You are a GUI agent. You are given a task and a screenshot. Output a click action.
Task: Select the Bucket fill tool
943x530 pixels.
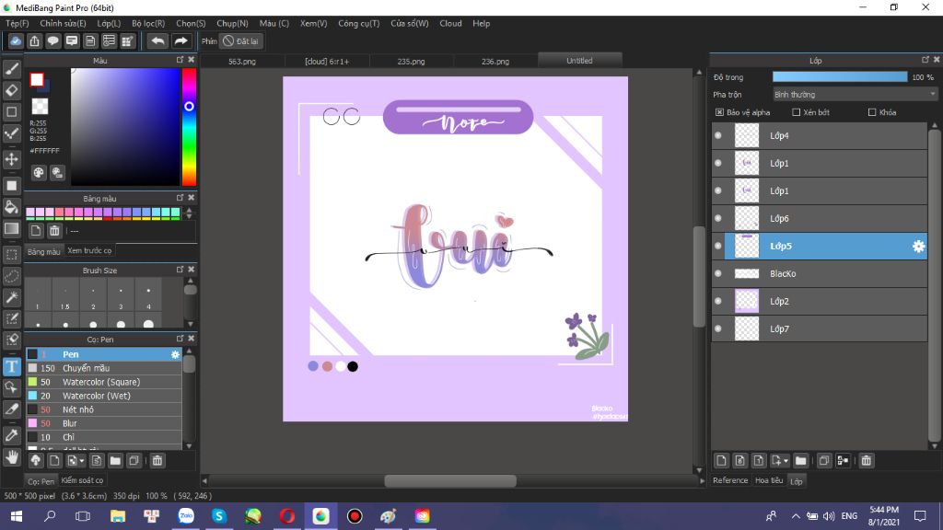(11, 207)
